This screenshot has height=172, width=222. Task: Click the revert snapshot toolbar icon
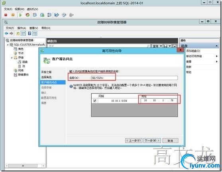click(42, 15)
